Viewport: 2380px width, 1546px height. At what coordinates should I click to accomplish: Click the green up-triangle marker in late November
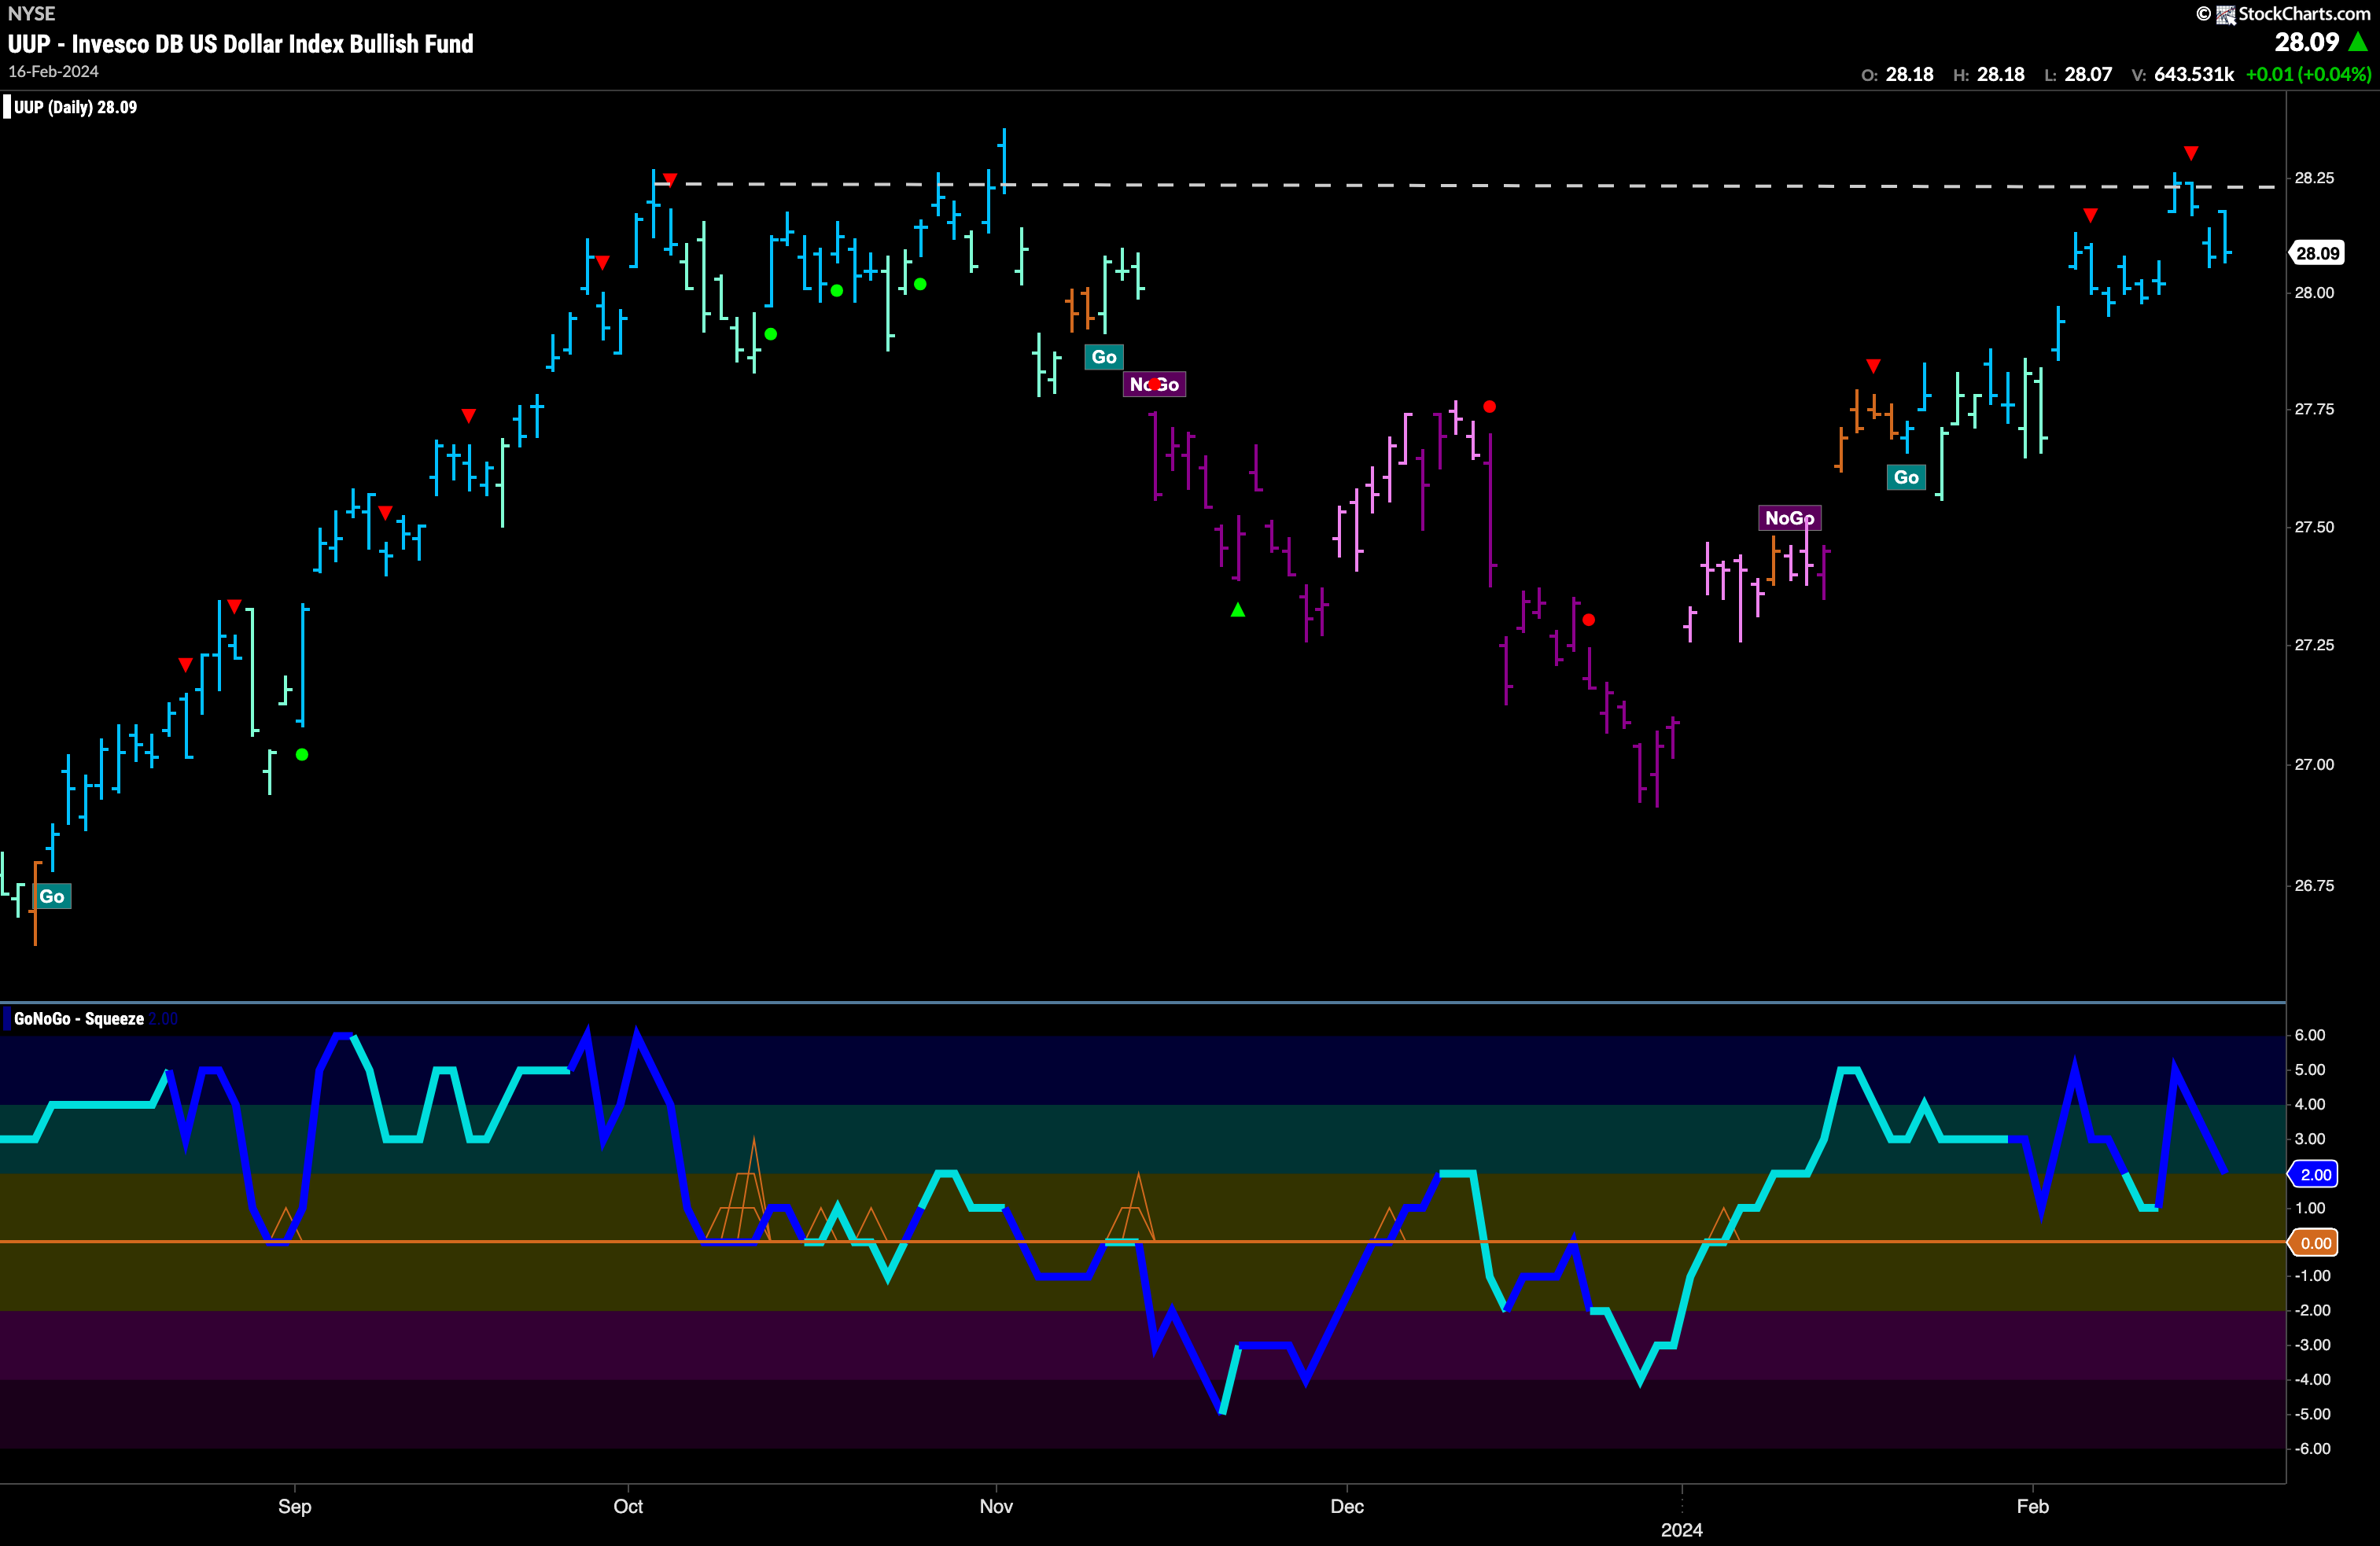(x=1238, y=610)
